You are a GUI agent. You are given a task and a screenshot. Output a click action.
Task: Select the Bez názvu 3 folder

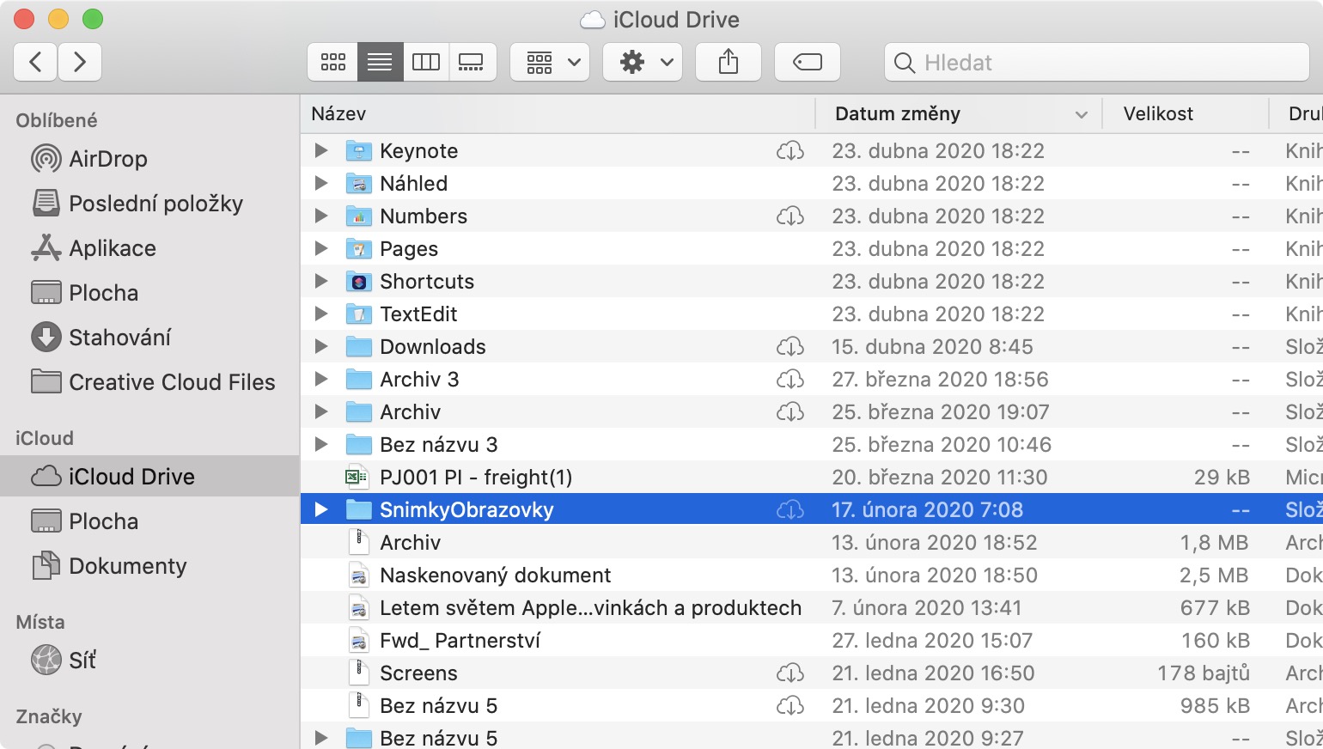(812, 444)
